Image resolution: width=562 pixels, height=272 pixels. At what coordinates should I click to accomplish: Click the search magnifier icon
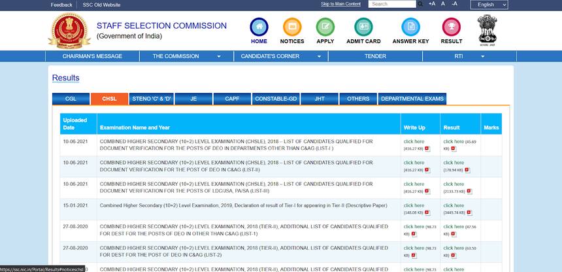pyautogui.click(x=420, y=4)
